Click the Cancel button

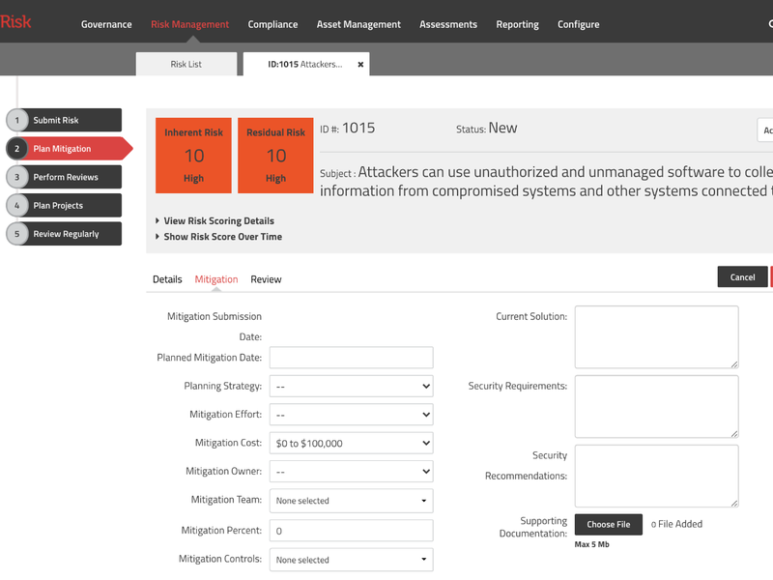point(742,277)
